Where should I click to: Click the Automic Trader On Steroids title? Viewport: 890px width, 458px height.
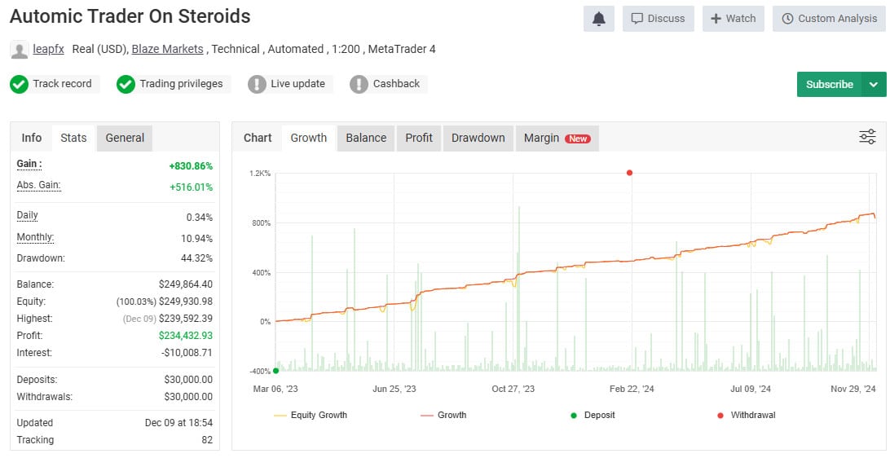tap(130, 16)
